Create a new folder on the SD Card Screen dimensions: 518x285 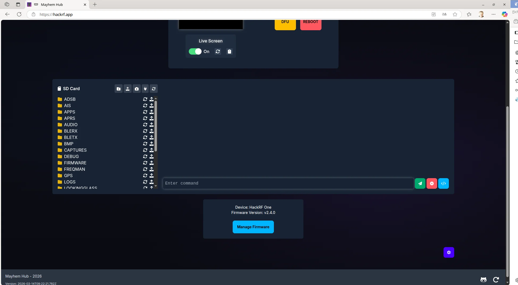click(x=119, y=89)
